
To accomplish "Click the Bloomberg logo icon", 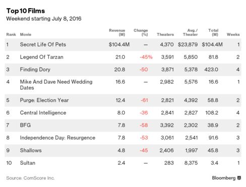I will [239, 178].
